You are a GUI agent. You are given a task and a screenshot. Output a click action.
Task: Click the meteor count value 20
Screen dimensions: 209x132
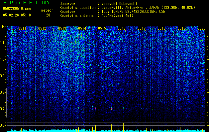(48, 15)
